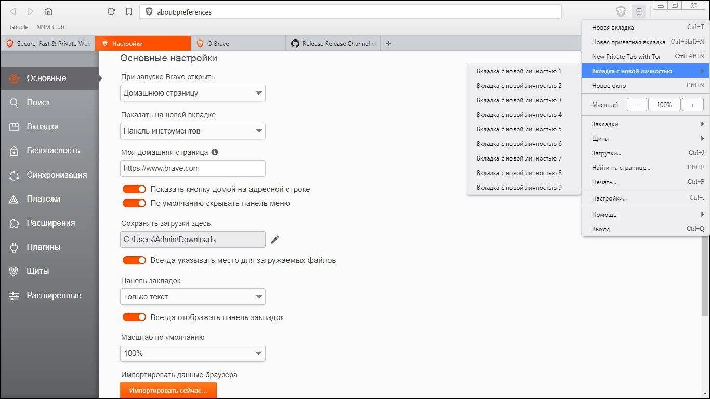The height and width of the screenshot is (399, 710).
Task: Switch to Secure, Fast & Private tab
Action: pos(48,44)
